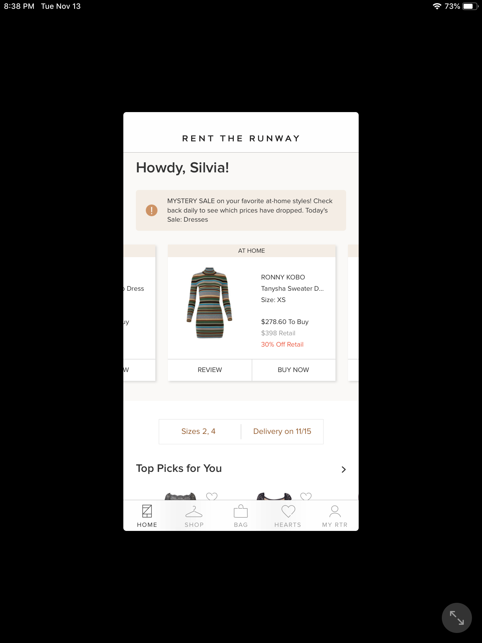Tap the mystery sale alert icon
Image resolution: width=482 pixels, height=643 pixels.
(x=152, y=210)
